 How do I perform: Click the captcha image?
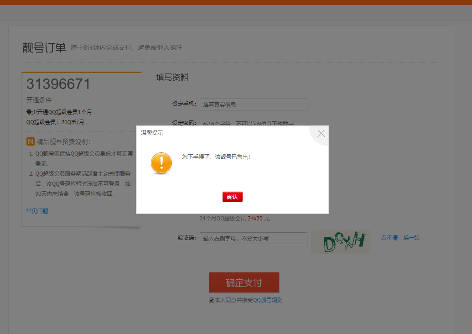341,242
